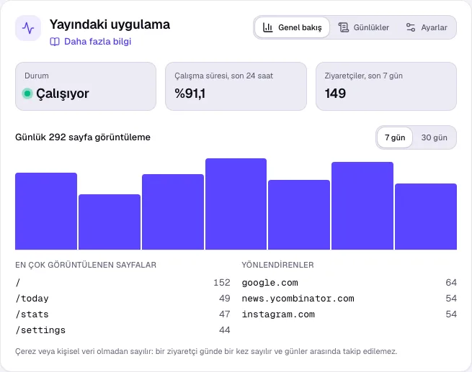This screenshot has height=372, width=472.
Task: Click the green status dot beside Çalışıyor
Action: pyautogui.click(x=27, y=94)
